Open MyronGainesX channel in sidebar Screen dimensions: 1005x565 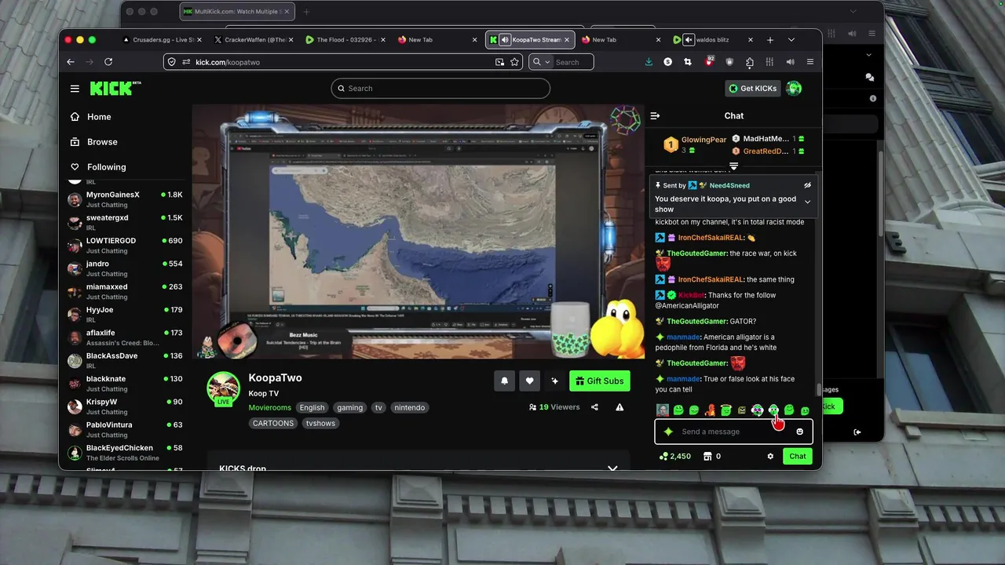(x=126, y=199)
